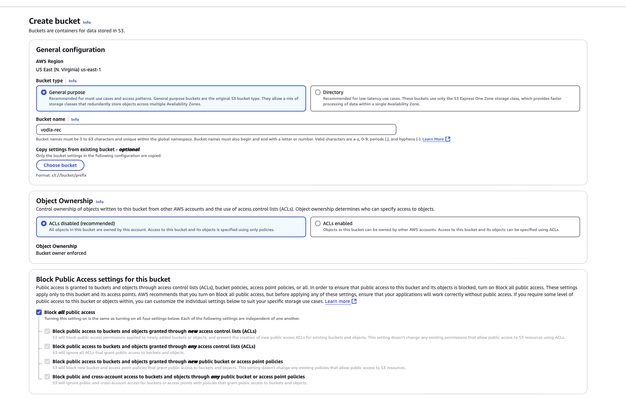The image size is (626, 398).
Task: Click the Choose bucket button
Action: click(x=60, y=165)
